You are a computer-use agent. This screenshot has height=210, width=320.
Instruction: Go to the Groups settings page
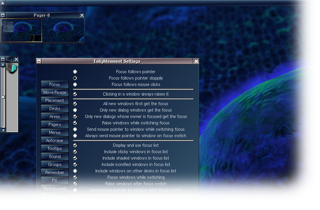click(x=54, y=164)
